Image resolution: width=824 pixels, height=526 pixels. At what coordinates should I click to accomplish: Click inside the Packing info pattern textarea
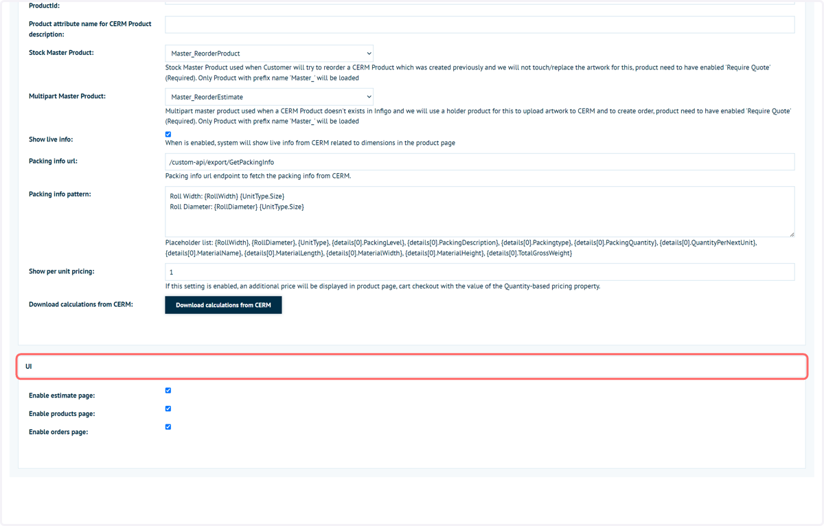[x=480, y=211]
